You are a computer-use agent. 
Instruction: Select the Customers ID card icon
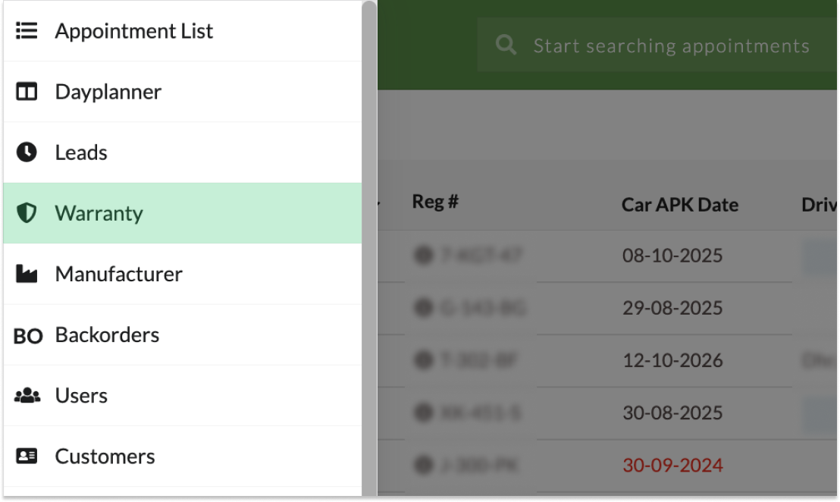click(27, 457)
